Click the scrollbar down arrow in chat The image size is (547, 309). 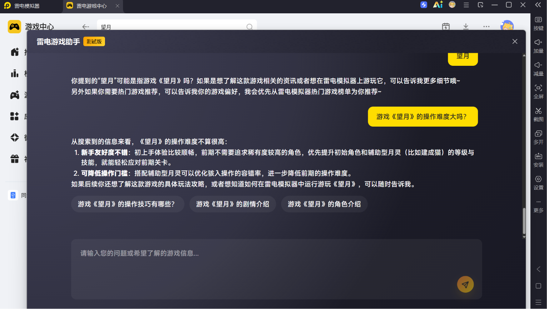pos(524,237)
